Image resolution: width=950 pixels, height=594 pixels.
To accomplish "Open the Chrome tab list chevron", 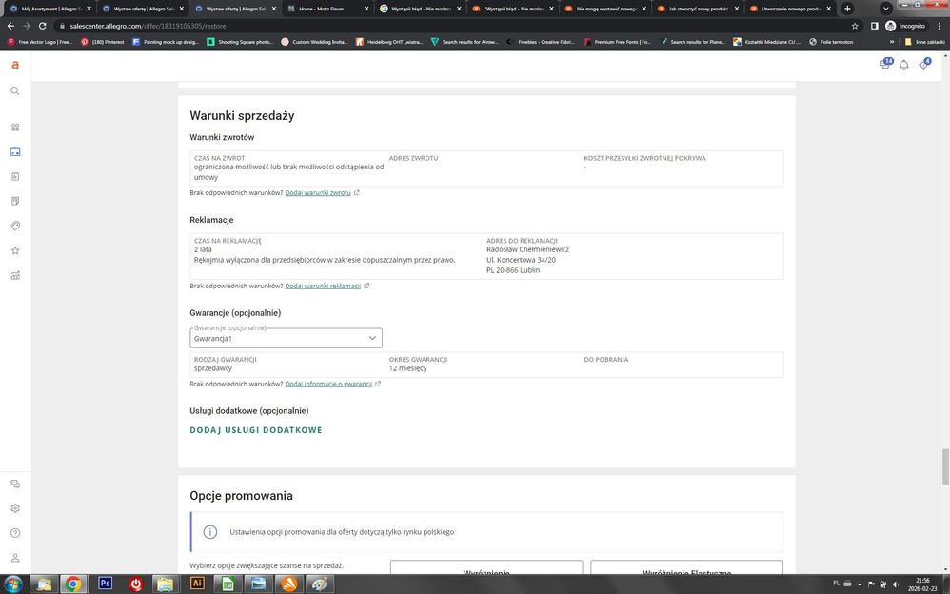I will pos(885,9).
